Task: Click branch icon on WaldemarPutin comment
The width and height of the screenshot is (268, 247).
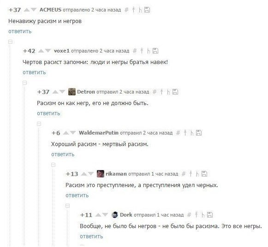Action: coord(192,133)
